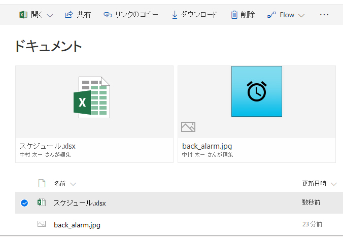Click the 数秒前 modified time
The height and width of the screenshot is (237, 343).
coord(311,202)
